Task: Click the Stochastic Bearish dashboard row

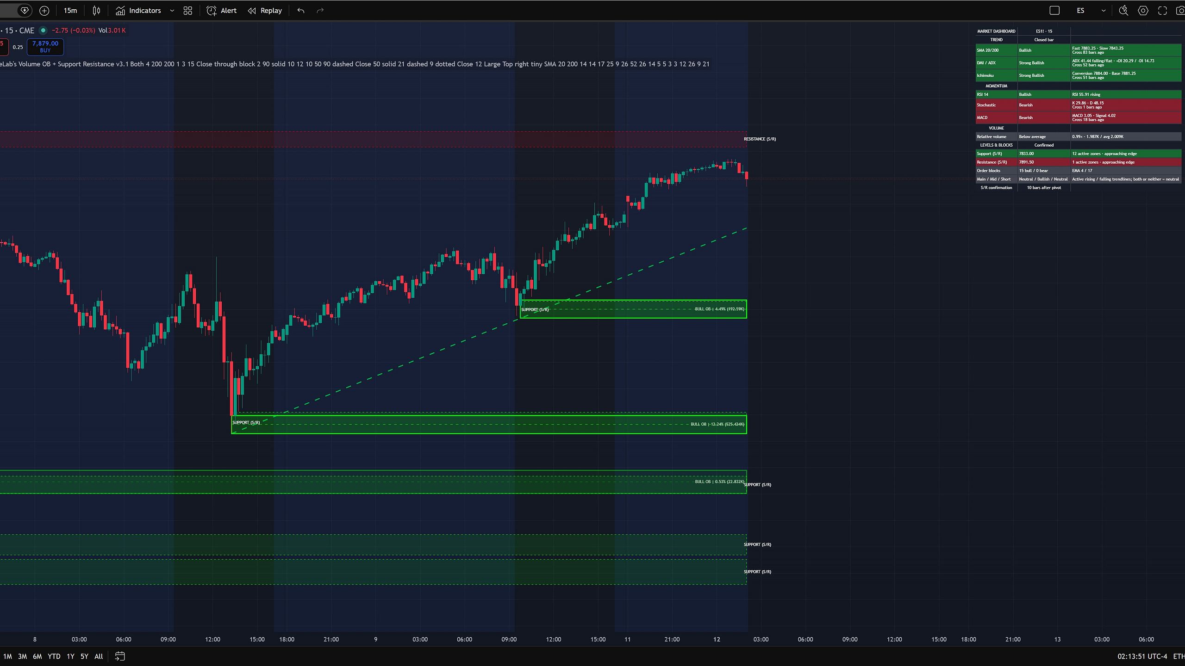Action: coord(1079,105)
